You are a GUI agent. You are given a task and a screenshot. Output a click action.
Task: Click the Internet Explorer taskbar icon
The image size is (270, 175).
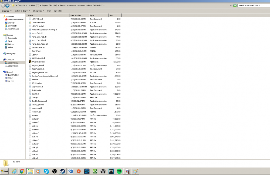14,171
